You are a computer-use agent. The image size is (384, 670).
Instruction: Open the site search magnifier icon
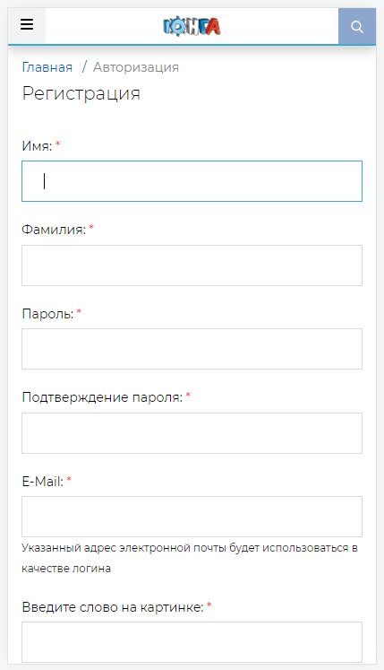357,26
